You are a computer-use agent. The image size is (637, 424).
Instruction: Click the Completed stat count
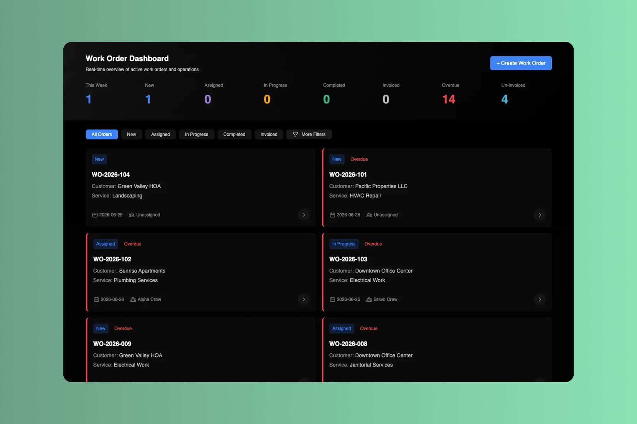tap(326, 99)
